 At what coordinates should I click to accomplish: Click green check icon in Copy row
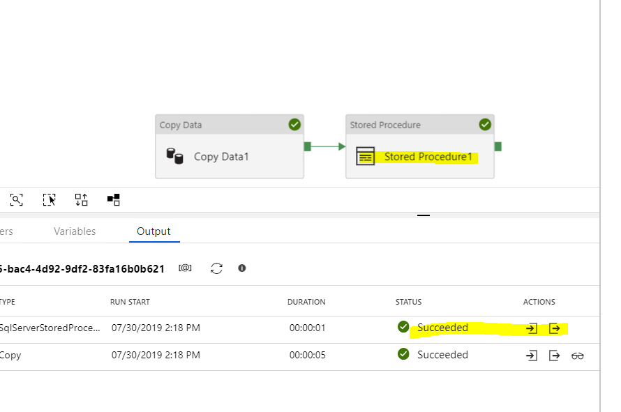(x=403, y=354)
